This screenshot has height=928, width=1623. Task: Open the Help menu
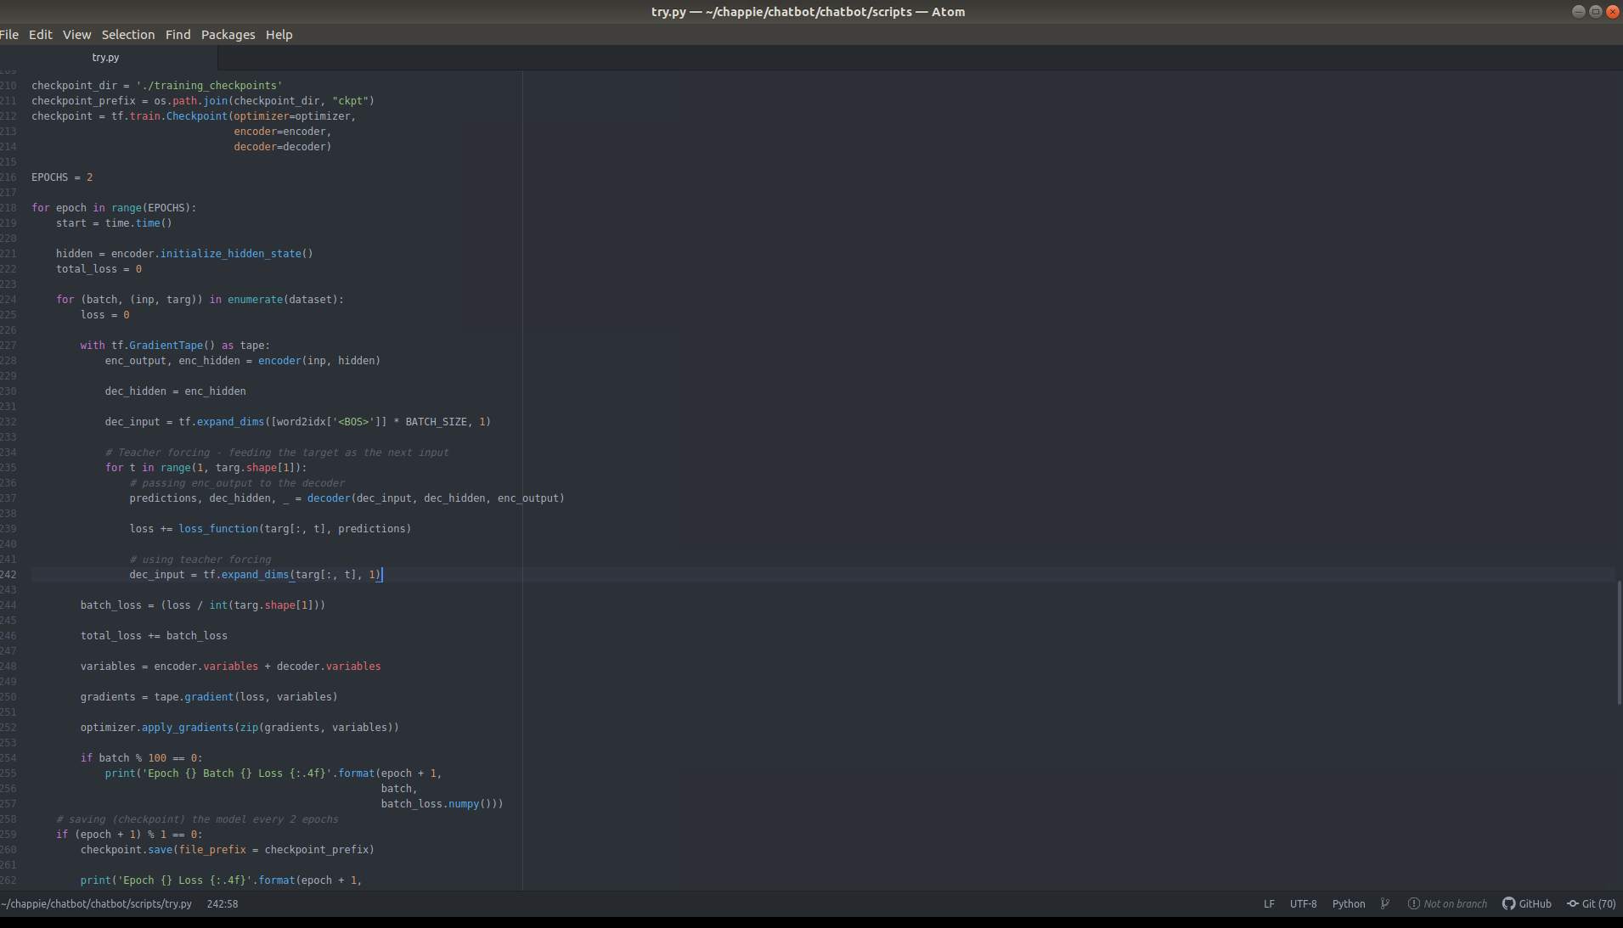click(279, 35)
